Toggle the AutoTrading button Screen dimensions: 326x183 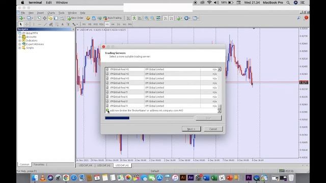[x=113, y=18]
